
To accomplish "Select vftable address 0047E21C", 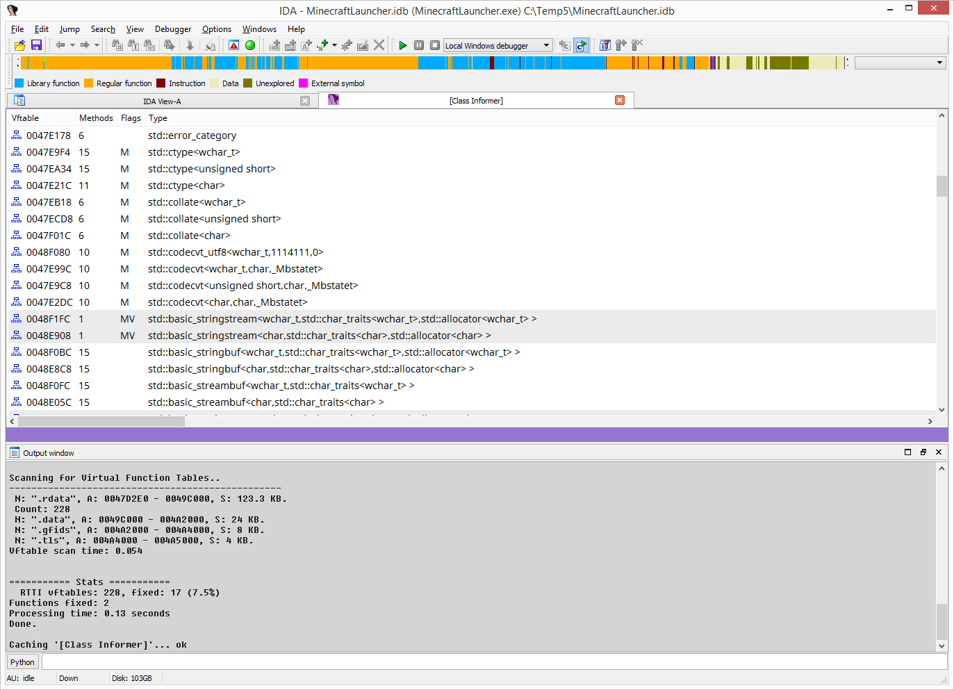I will (49, 186).
